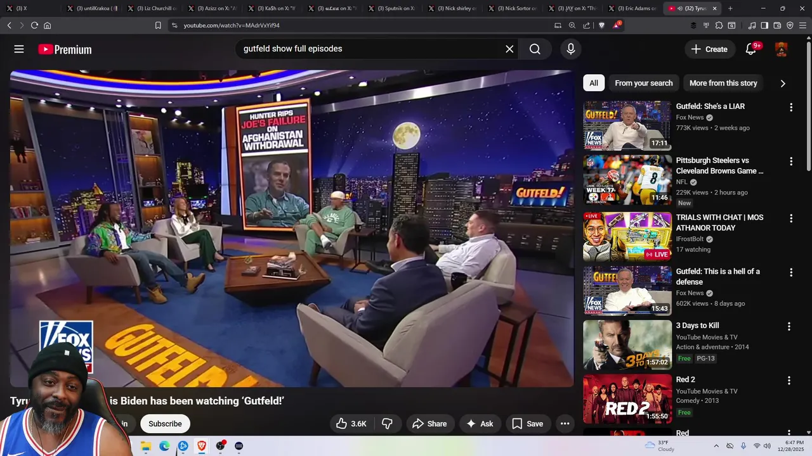This screenshot has height=456, width=812.
Task: Open the account avatar menu
Action: (782, 49)
